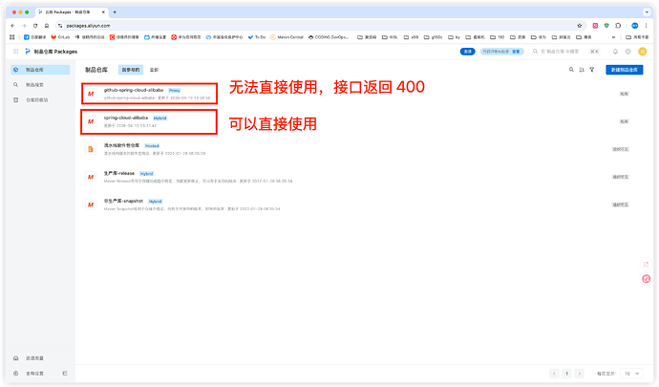Screen dimensions: 659x387
Task: Open the notification bell icon
Action: coord(615,52)
